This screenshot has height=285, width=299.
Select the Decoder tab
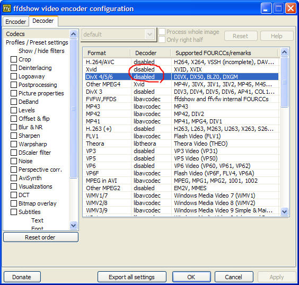click(x=43, y=21)
